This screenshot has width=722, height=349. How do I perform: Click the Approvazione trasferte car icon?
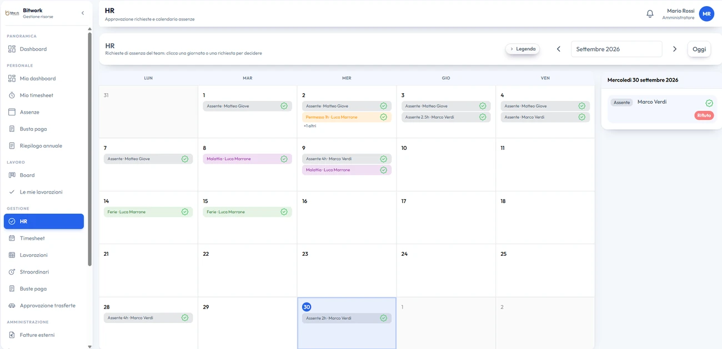click(12, 306)
